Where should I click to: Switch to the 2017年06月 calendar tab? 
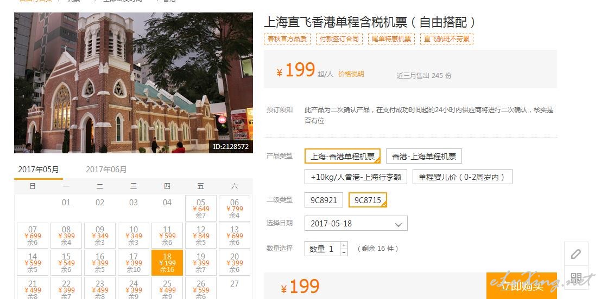coord(106,170)
